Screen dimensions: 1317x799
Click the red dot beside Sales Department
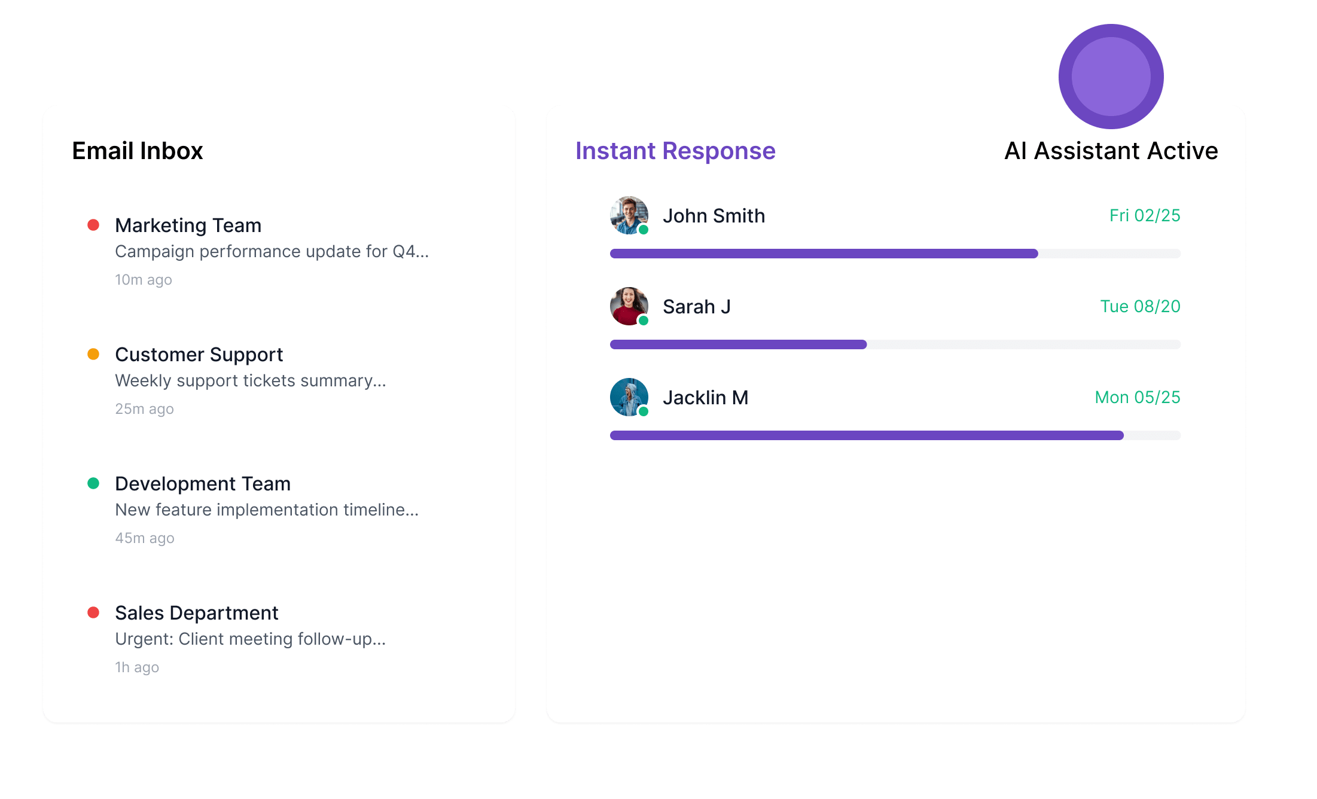pyautogui.click(x=93, y=612)
